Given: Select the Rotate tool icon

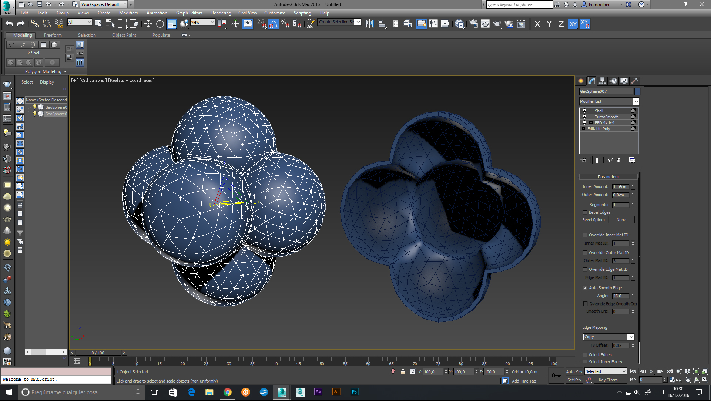Looking at the screenshot, I should [x=160, y=24].
